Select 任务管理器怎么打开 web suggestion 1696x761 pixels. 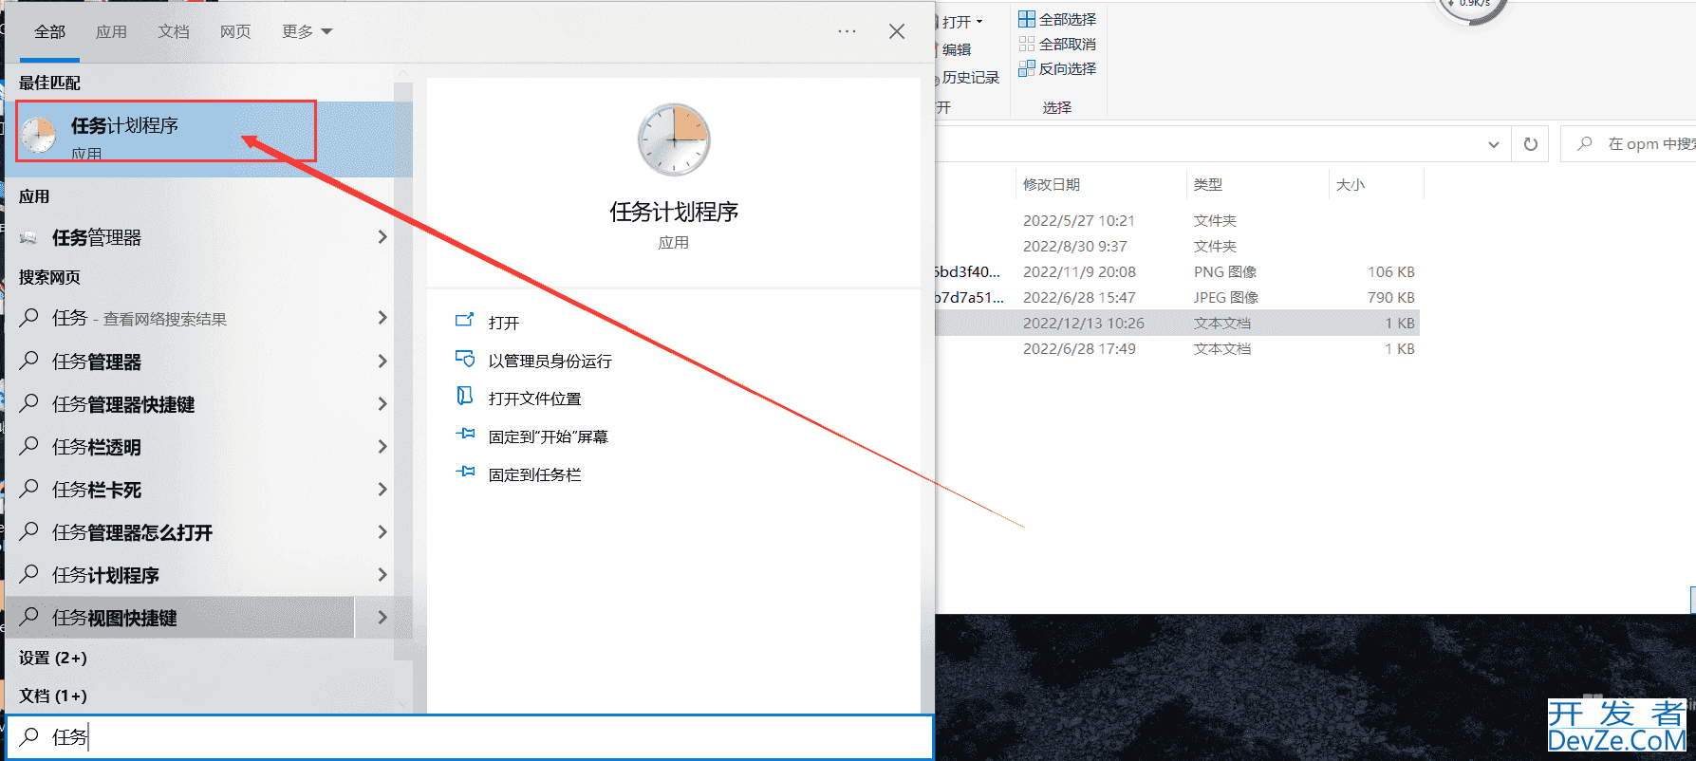[132, 532]
